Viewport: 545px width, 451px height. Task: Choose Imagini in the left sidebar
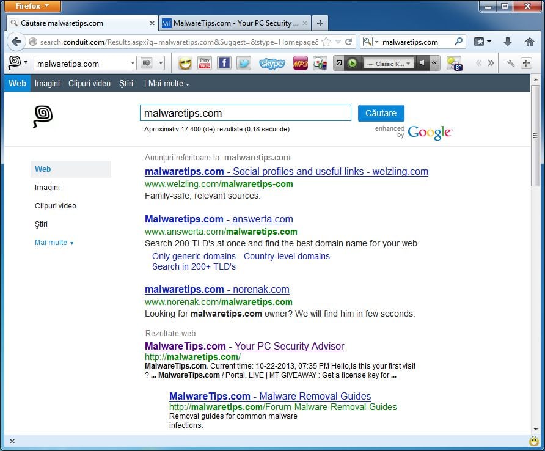coord(47,188)
